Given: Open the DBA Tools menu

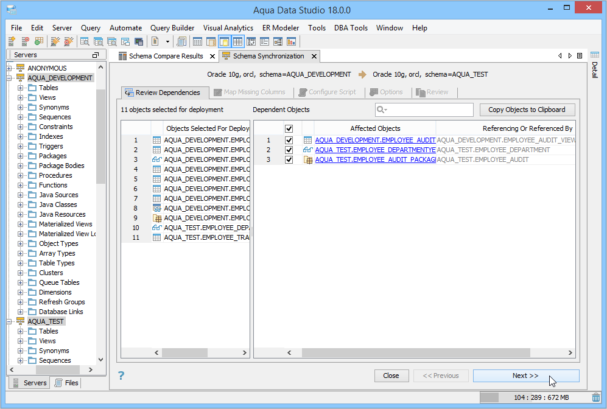Looking at the screenshot, I should pos(351,28).
